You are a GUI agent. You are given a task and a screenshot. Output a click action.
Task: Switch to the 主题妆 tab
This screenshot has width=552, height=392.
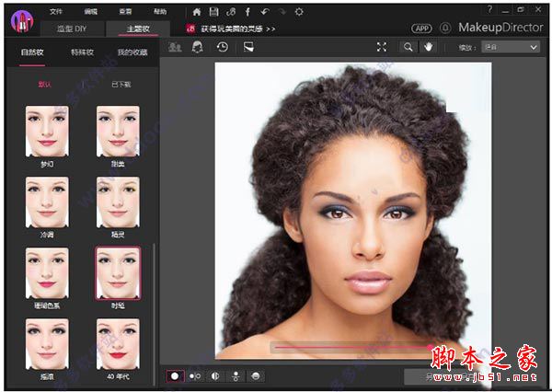click(138, 29)
